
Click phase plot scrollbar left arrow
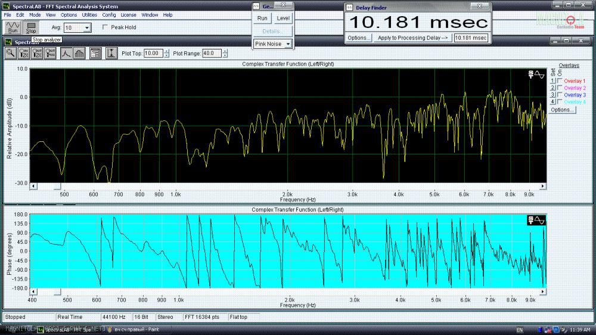click(x=33, y=291)
